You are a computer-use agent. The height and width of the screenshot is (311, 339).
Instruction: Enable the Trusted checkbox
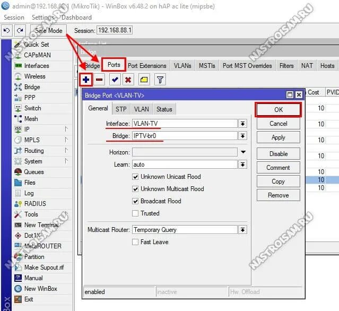(135, 213)
